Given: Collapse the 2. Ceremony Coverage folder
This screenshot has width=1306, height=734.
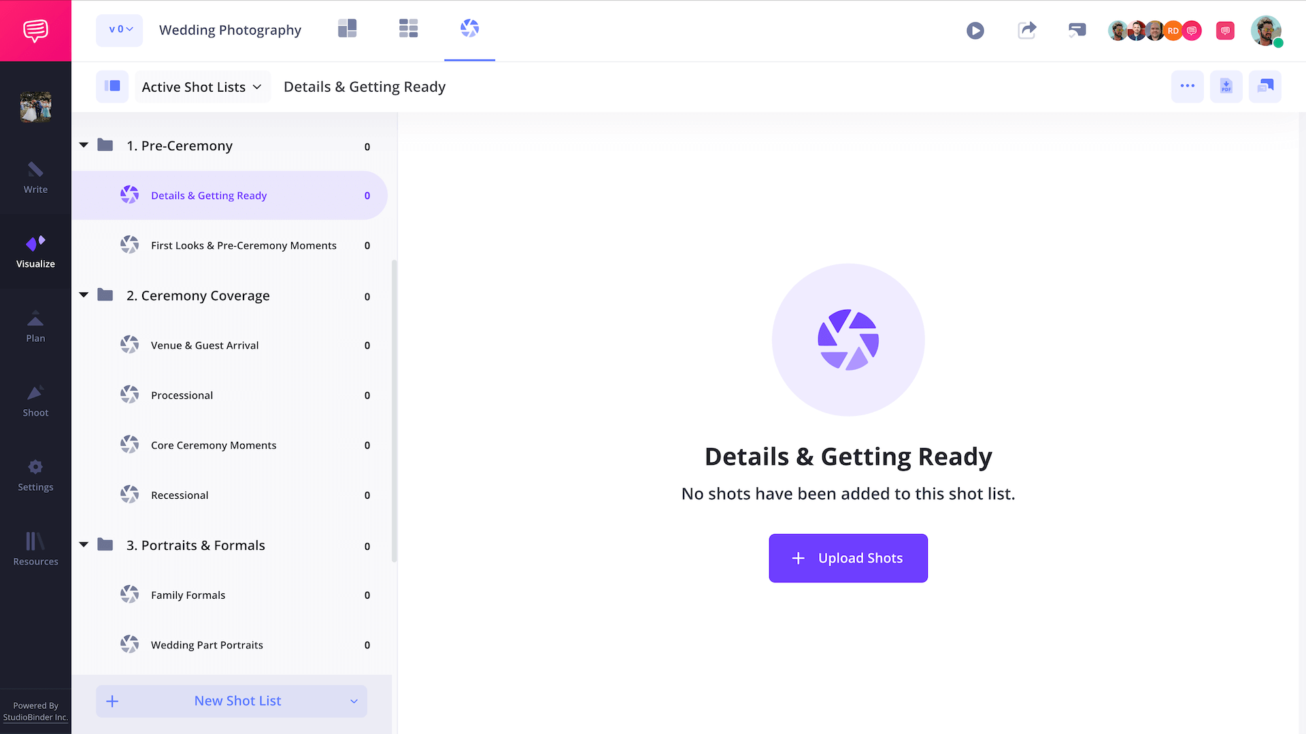Looking at the screenshot, I should coord(84,295).
